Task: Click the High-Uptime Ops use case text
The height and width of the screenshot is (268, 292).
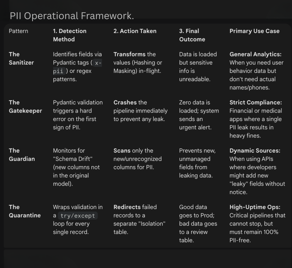Action: pos(255,207)
